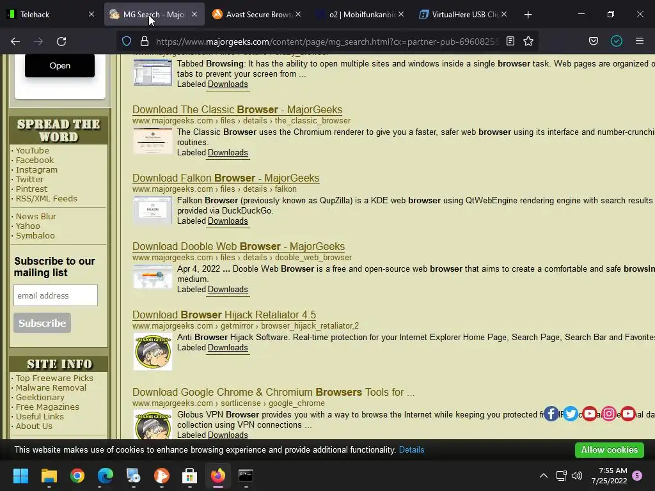Click the browser address bar URL
This screenshot has width=655, height=491.
(327, 42)
